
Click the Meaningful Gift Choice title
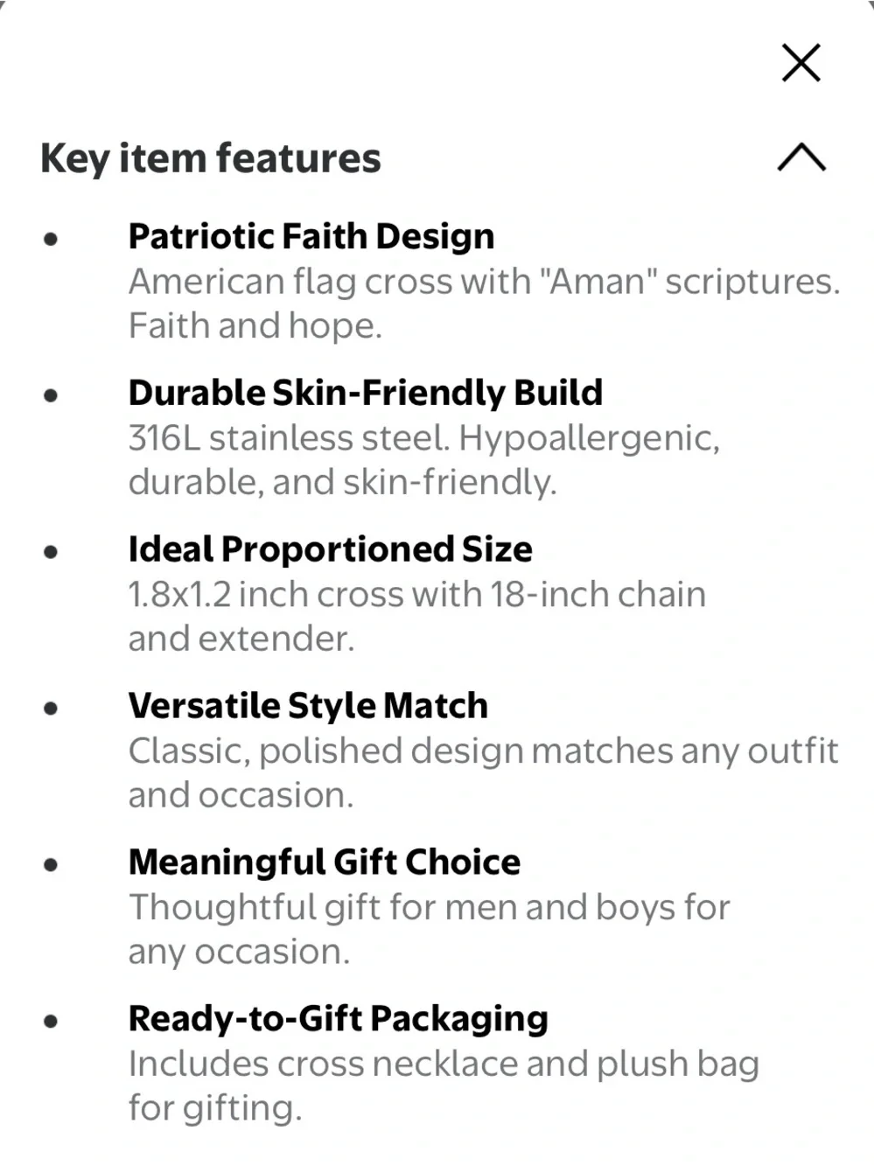click(325, 862)
